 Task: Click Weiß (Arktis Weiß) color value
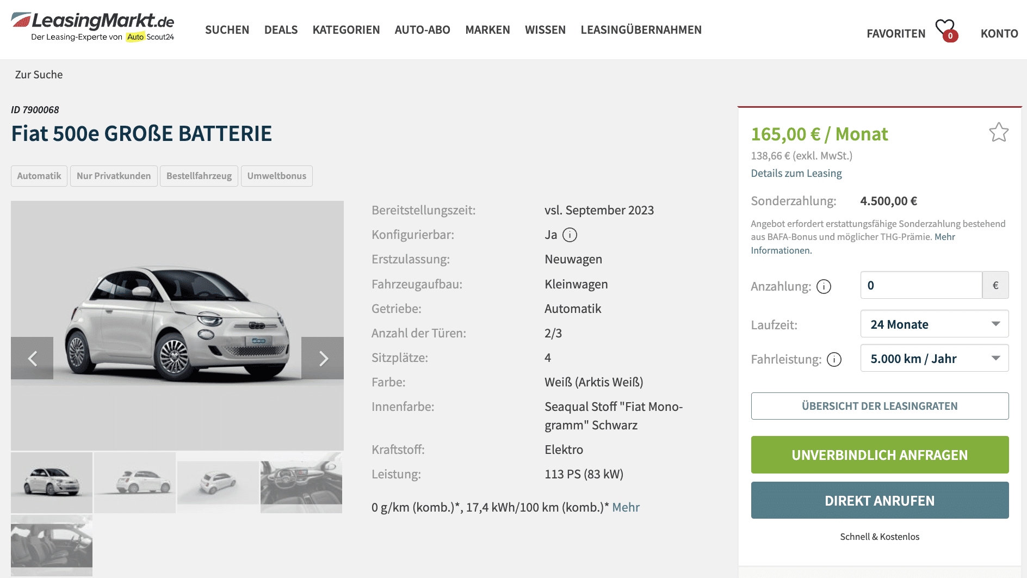593,382
